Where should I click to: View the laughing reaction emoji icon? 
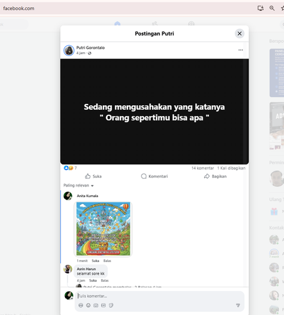pos(71,168)
